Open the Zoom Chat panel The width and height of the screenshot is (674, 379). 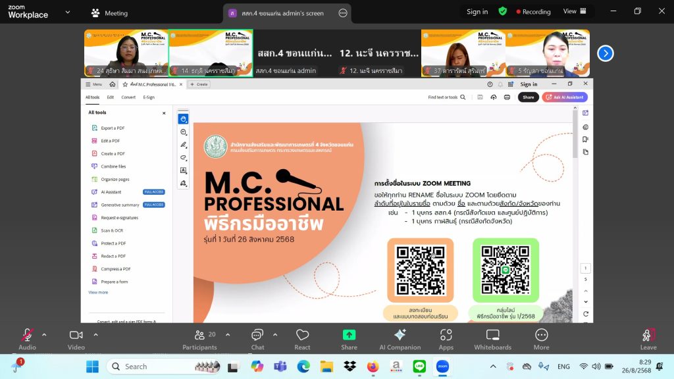[257, 338]
